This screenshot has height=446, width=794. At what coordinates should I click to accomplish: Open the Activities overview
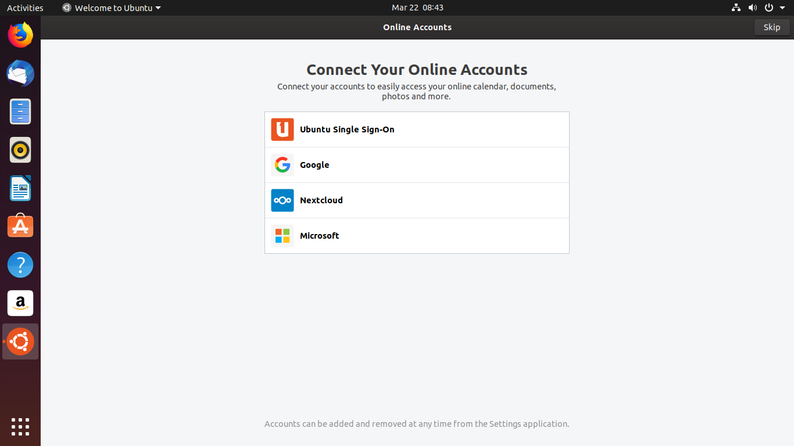pyautogui.click(x=25, y=8)
